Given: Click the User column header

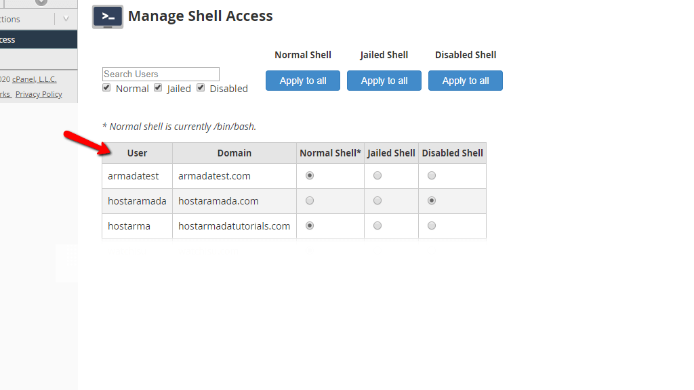Looking at the screenshot, I should coord(137,153).
